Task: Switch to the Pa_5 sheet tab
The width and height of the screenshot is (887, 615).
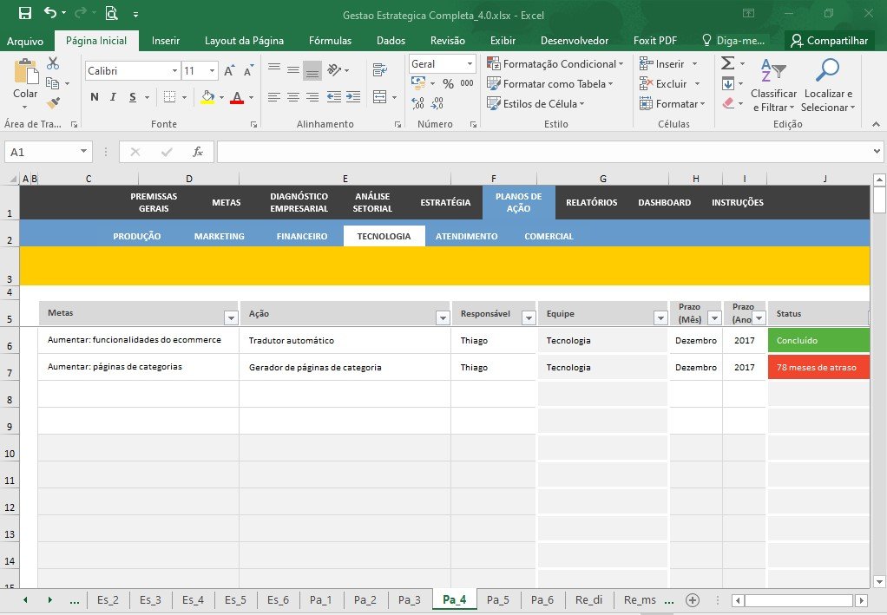Action: (498, 599)
